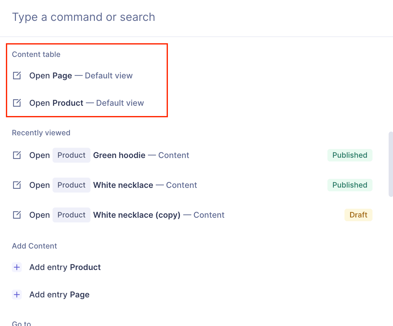Open Product default view

pyautogui.click(x=86, y=103)
